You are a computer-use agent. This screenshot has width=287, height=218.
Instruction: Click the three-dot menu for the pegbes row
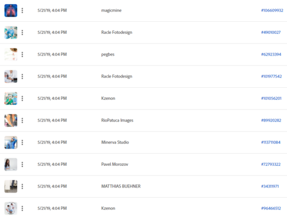point(22,54)
